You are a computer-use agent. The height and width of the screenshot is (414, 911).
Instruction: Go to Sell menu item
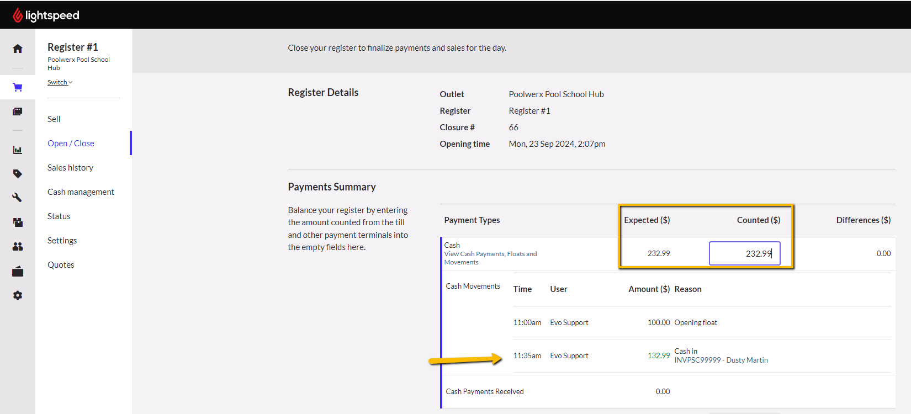pos(54,119)
